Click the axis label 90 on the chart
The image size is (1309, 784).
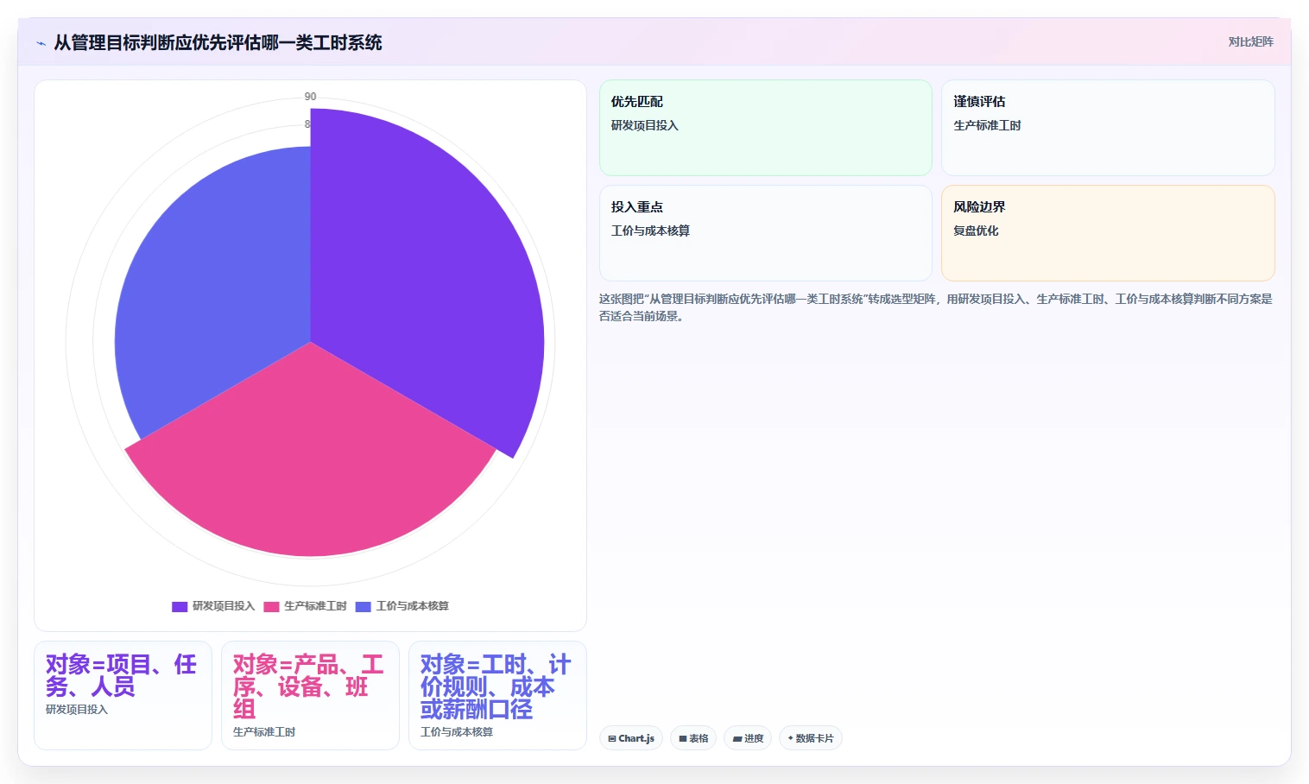(x=310, y=97)
